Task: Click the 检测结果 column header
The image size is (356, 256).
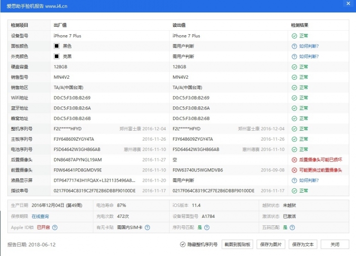Action: coord(300,25)
